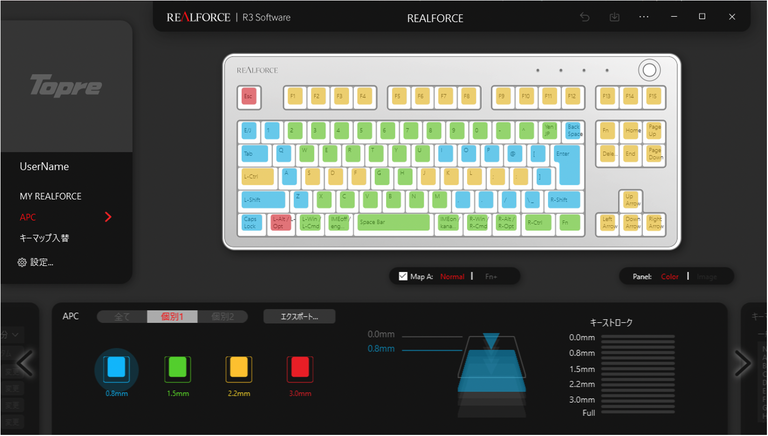The image size is (768, 436).
Task: Select the Caps Lock key on the keyboard
Action: pos(252,223)
